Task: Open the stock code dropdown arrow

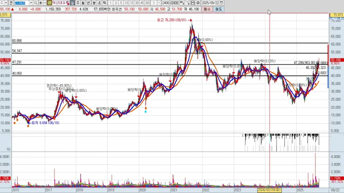Action: click(31, 3)
